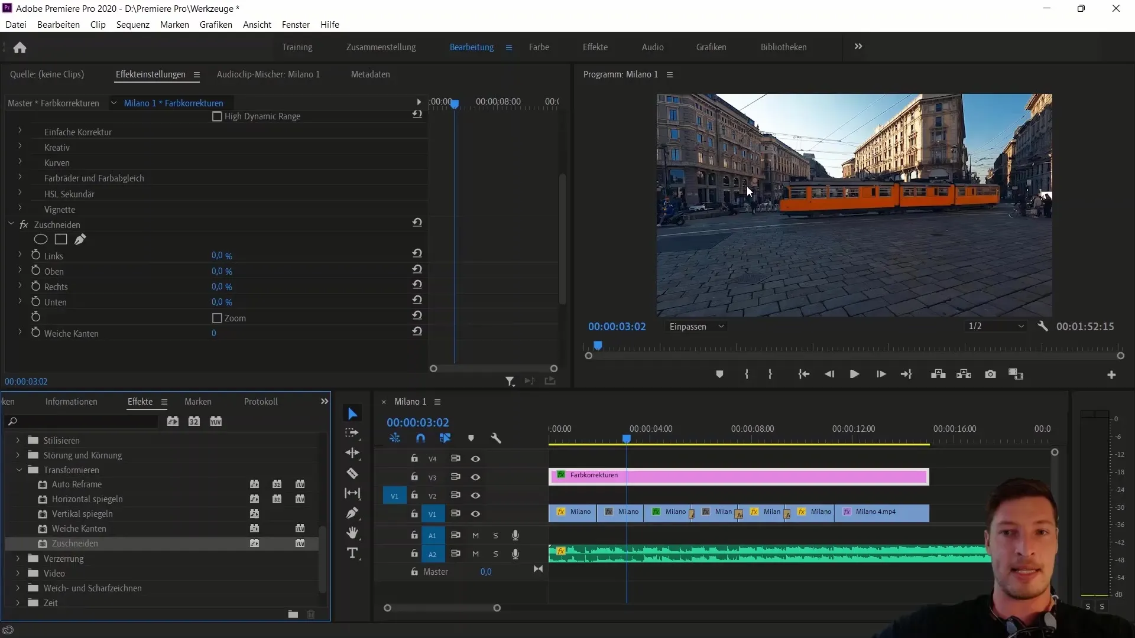Switch to the Farbe workspace

point(539,47)
